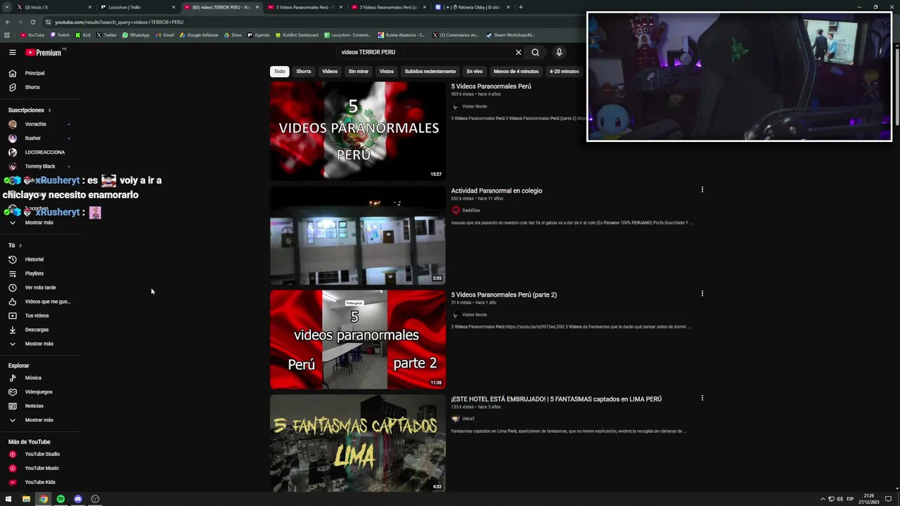
Task: Select the Todo filter chip
Action: 280,71
